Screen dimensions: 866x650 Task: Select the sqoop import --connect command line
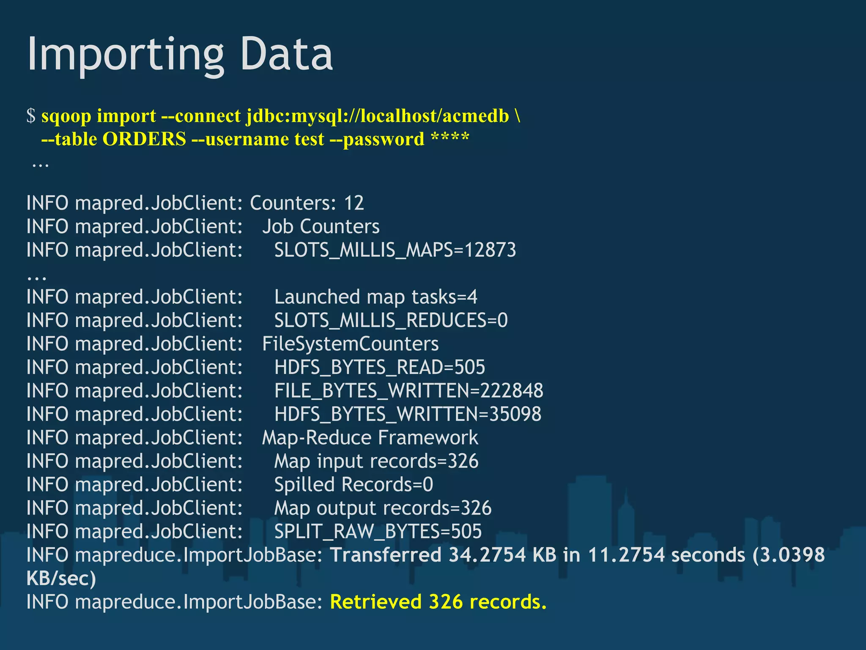(273, 116)
